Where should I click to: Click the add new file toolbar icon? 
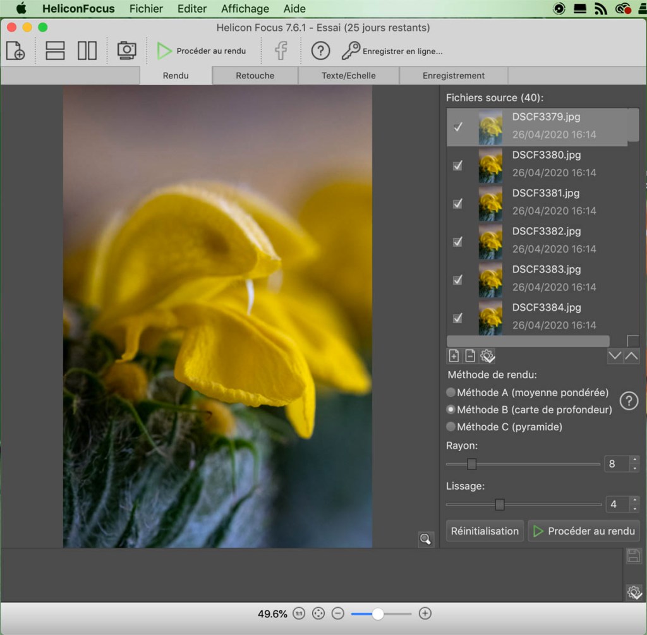15,51
